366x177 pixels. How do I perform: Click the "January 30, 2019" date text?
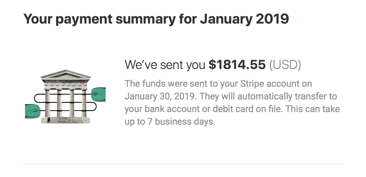point(160,97)
